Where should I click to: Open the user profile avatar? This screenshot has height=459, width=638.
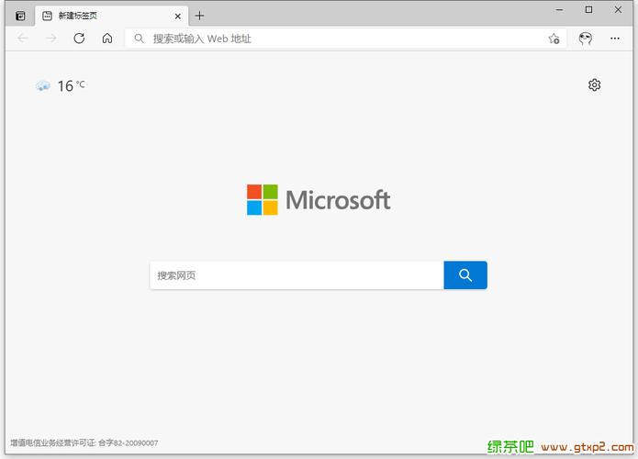tap(585, 39)
